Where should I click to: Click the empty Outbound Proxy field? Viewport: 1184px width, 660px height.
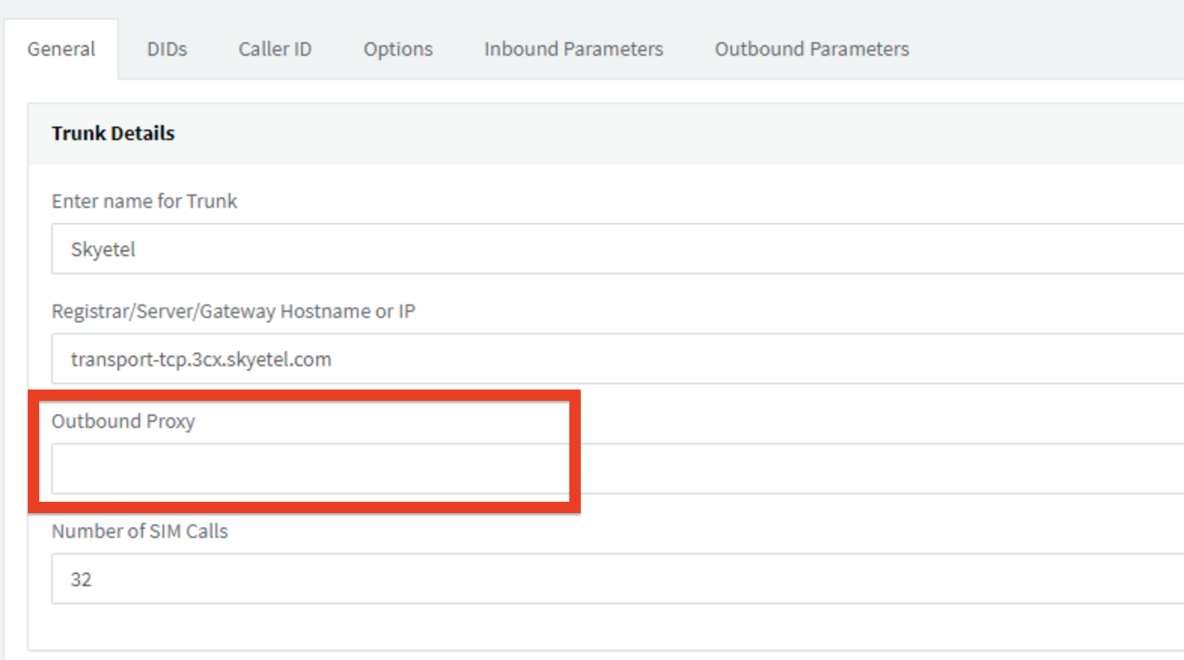618,469
